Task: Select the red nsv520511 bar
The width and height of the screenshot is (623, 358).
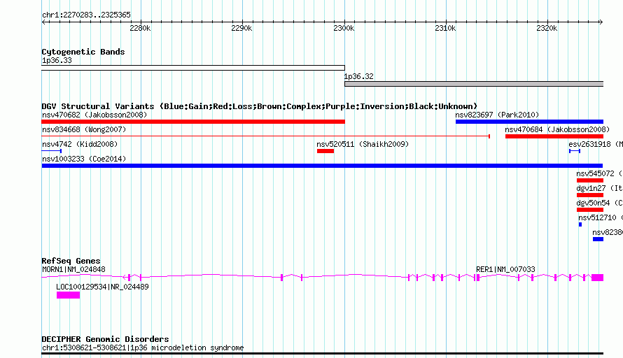Action: (x=325, y=151)
